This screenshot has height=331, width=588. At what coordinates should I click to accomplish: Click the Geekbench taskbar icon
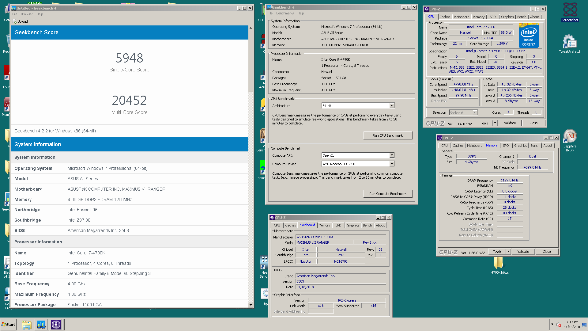tap(41, 325)
